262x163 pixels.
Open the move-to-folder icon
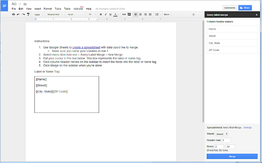(25, 4)
